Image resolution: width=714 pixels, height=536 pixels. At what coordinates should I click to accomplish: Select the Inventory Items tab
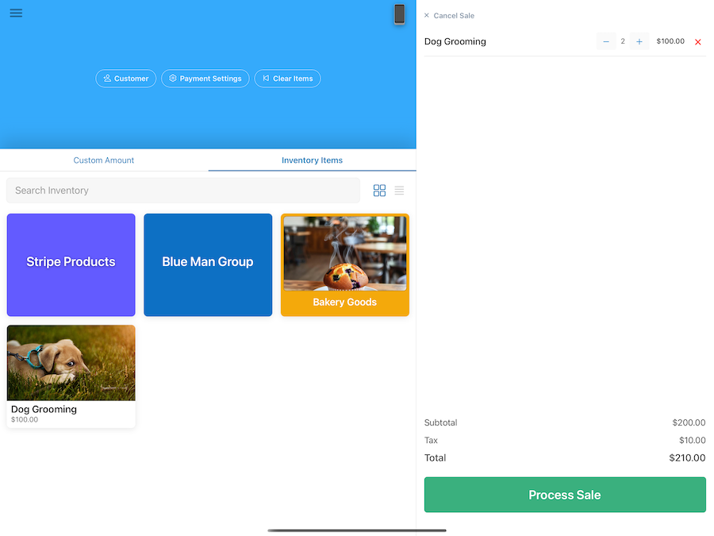coord(312,160)
